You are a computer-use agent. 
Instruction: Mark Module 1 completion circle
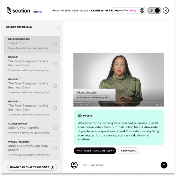coord(55,64)
